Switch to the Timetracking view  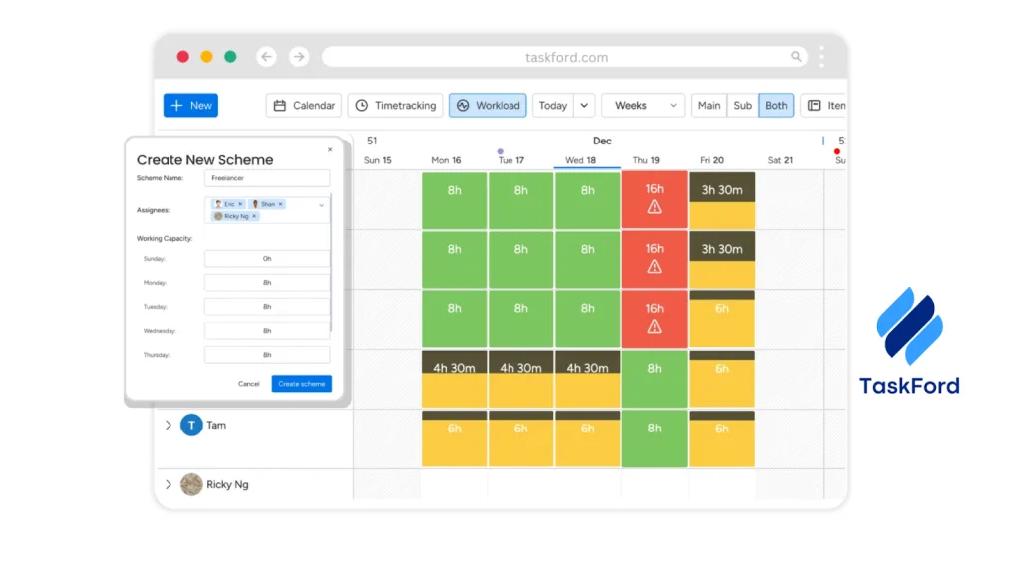pyautogui.click(x=395, y=106)
